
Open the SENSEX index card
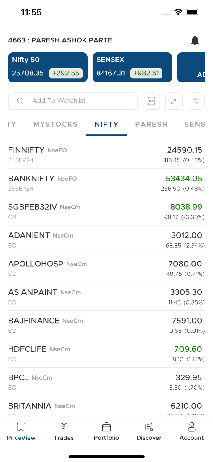tap(132, 67)
